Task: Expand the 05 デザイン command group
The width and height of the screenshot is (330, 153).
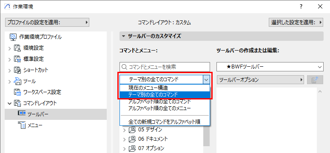Action: 125,130
